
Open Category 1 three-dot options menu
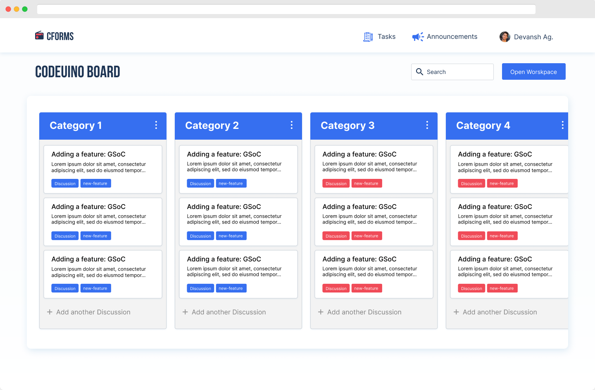[x=156, y=125]
